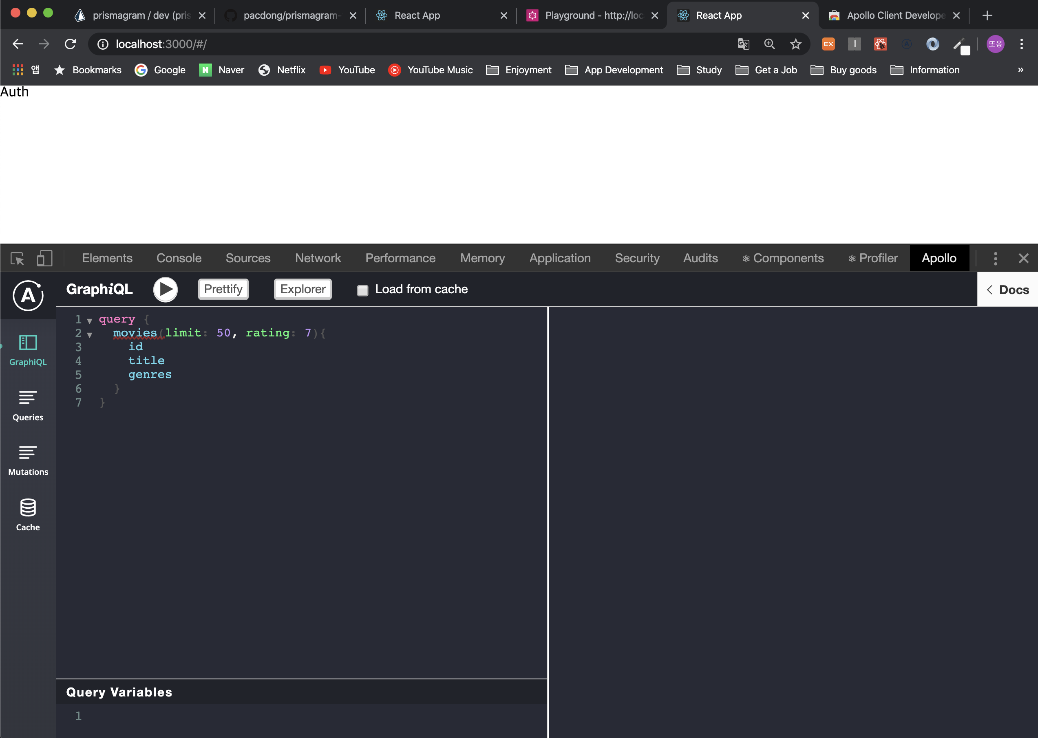Image resolution: width=1038 pixels, height=738 pixels.
Task: Open the Apollo extension icon in toolbar
Action: (x=907, y=44)
